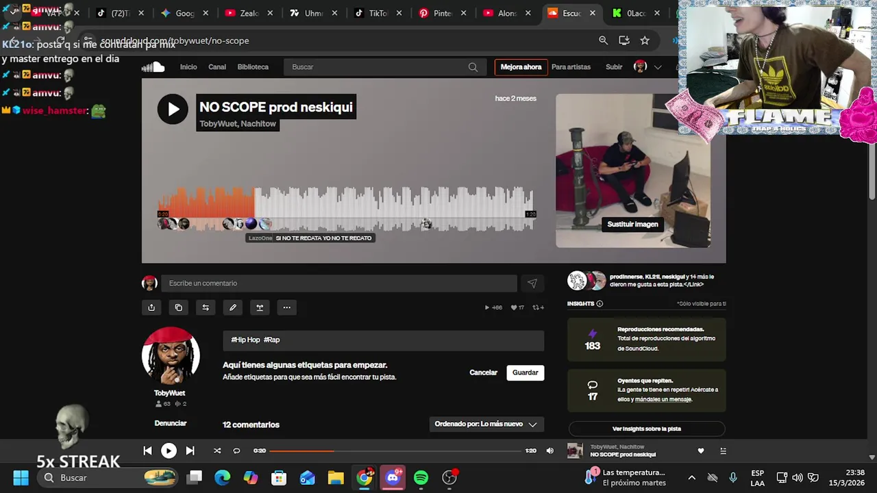The width and height of the screenshot is (877, 493).
Task: Click the copy link icon button
Action: [179, 307]
